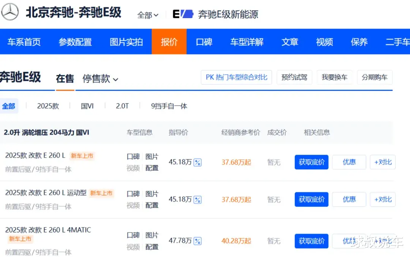Open 2025款 改款 E 260 L model link
The height and width of the screenshot is (257, 410).
click(x=35, y=156)
